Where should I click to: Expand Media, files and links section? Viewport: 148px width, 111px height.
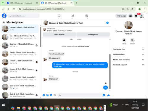(x=128, y=59)
